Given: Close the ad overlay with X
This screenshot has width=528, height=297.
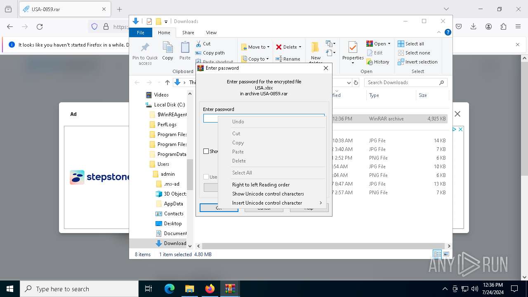Looking at the screenshot, I should pyautogui.click(x=457, y=114).
